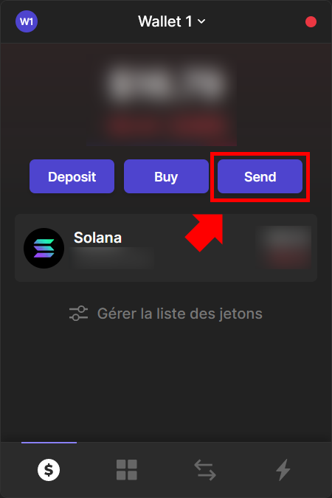Click the Wallet 1 title text
Image resolution: width=332 pixels, height=498 pixels.
pos(165,21)
